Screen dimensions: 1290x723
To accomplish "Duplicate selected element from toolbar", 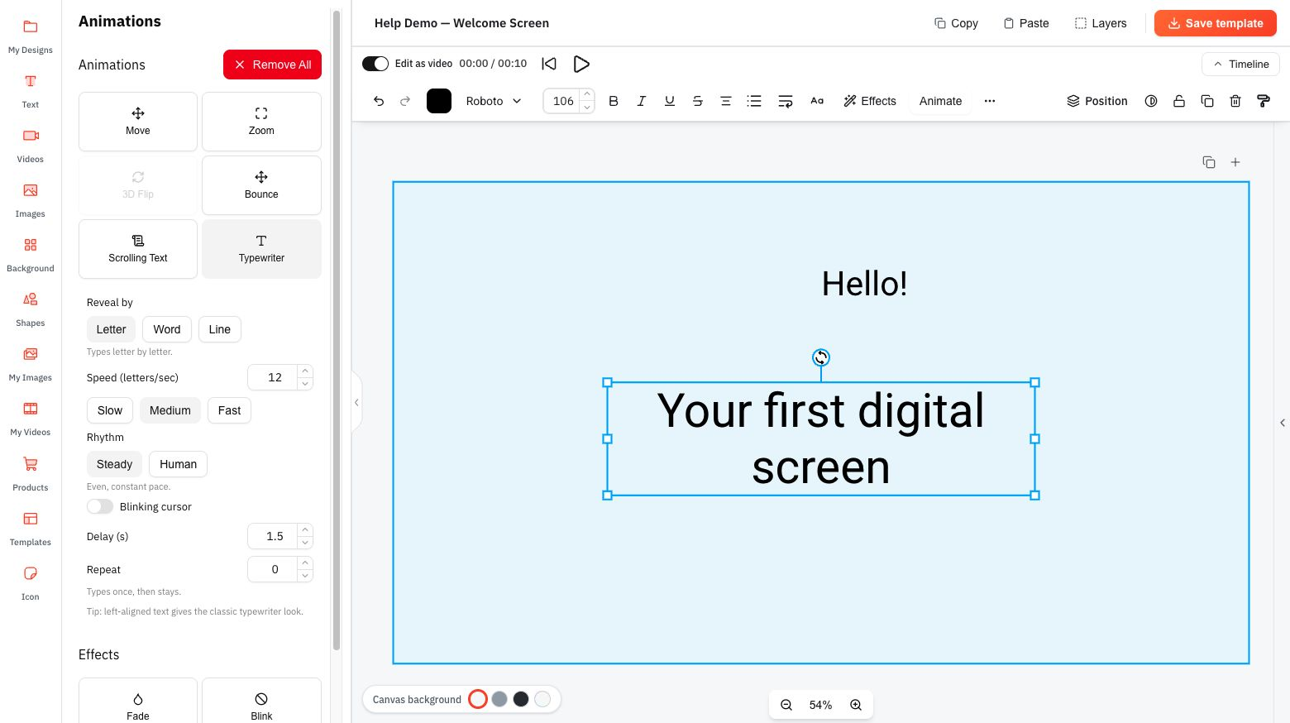I will (x=1207, y=101).
